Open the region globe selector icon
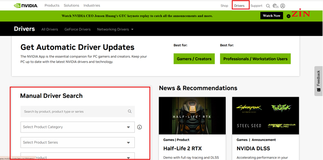Viewport: 323px width, 160px height. [275, 6]
